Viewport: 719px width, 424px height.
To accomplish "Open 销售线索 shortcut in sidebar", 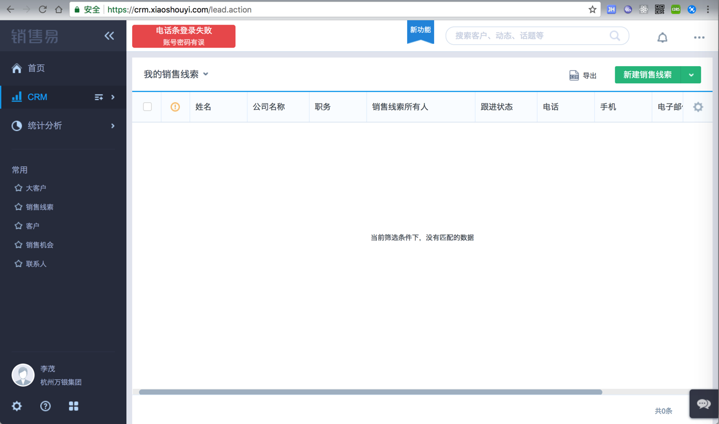I will tap(40, 207).
